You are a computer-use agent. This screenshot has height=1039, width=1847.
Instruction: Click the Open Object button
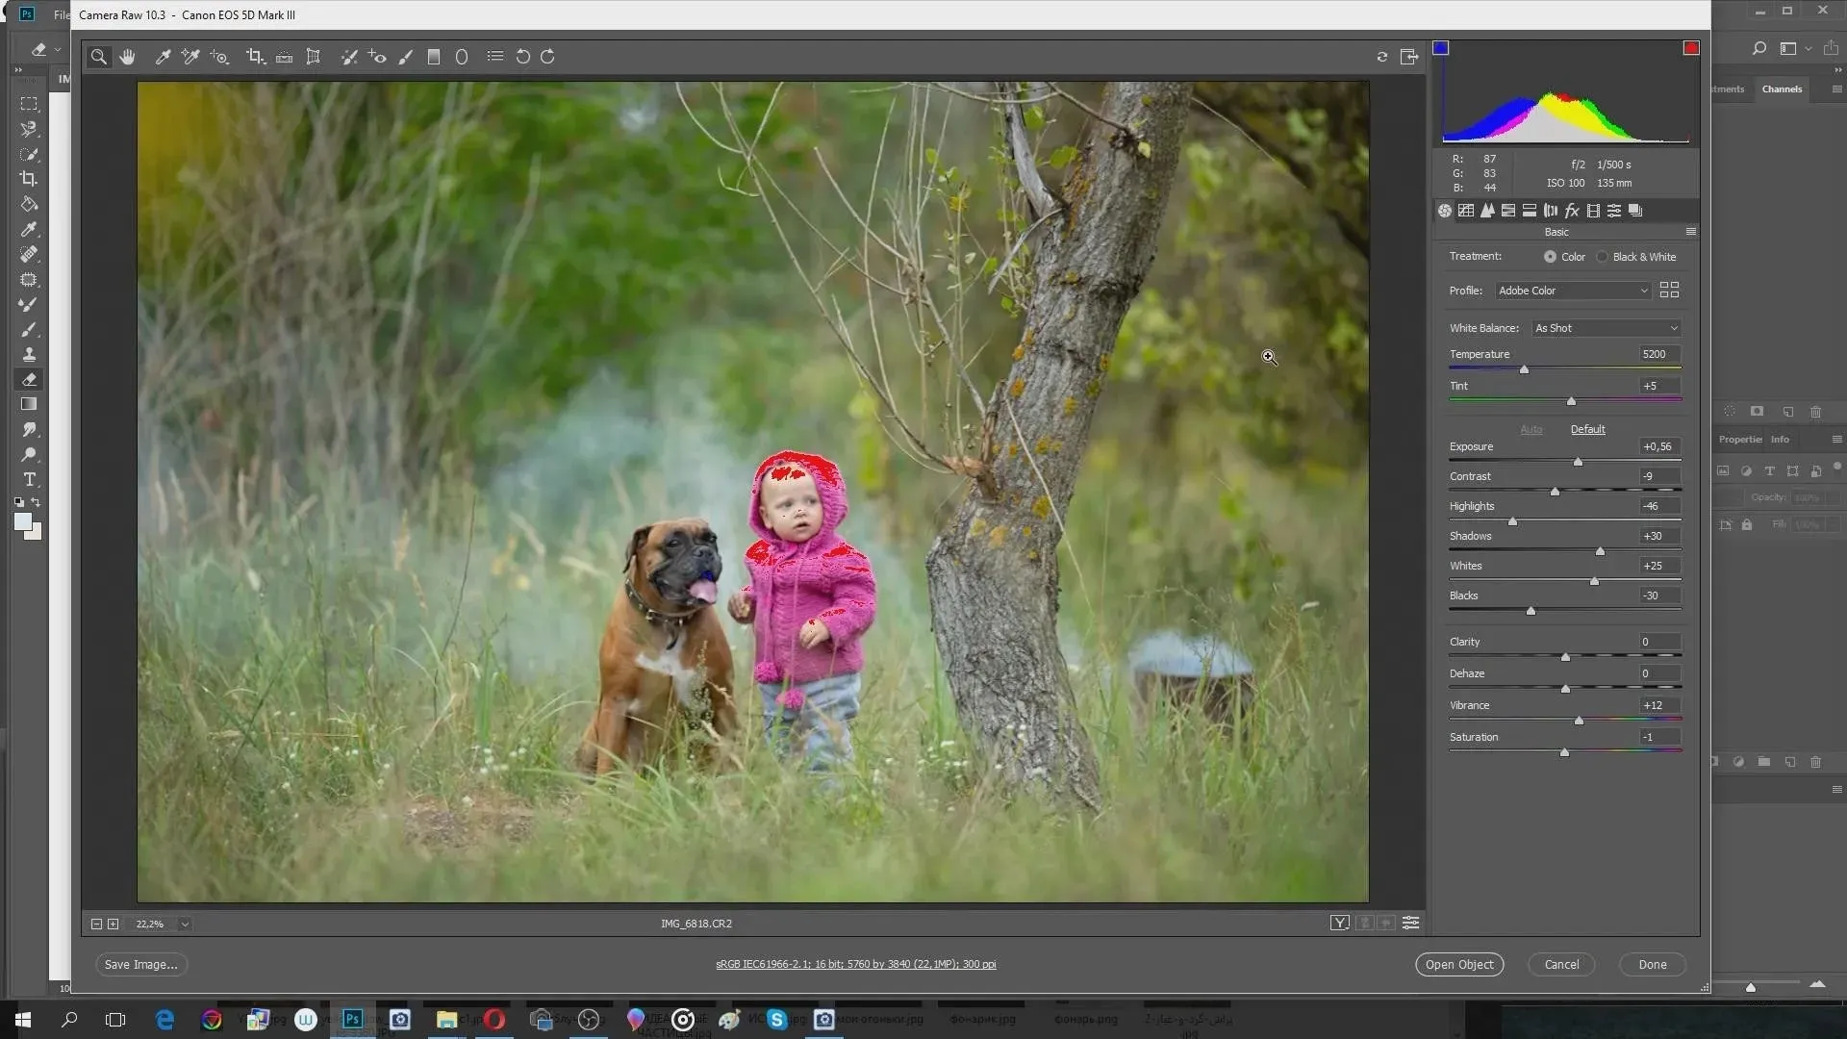tap(1458, 964)
